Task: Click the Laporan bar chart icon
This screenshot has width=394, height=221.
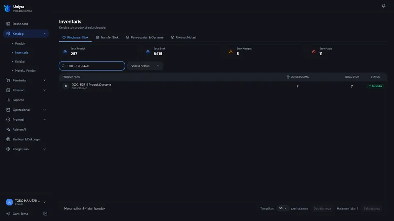Action: [x=8, y=100]
